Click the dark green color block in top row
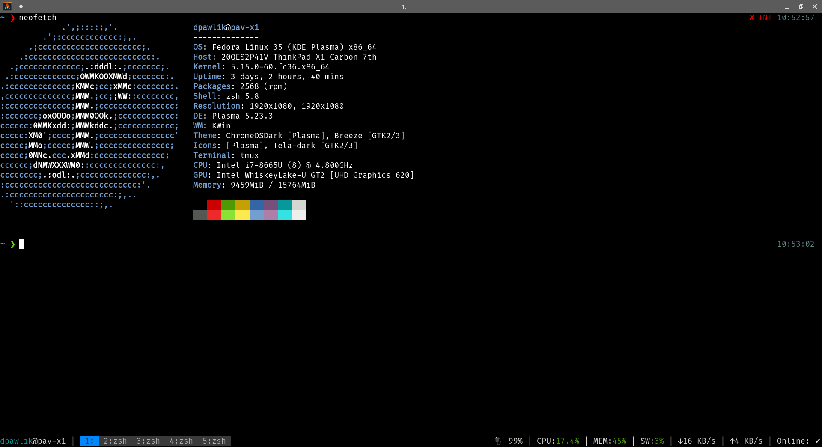Screen dimensions: 822x447 click(228, 205)
